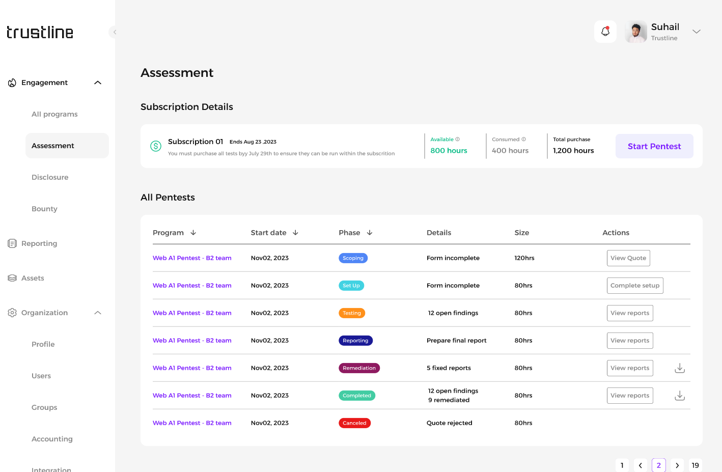Collapse the Organization menu section
The width and height of the screenshot is (722, 472).
point(98,313)
